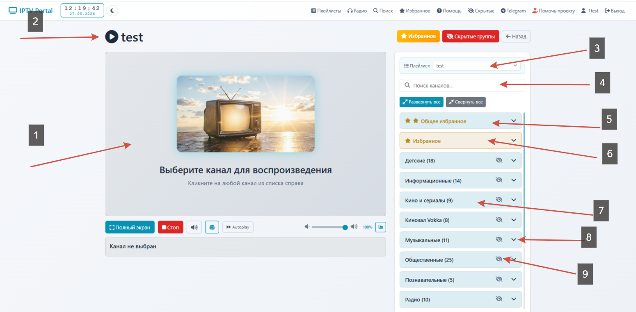
Task: Expand the Информационные (14) group chevron
Action: point(514,180)
